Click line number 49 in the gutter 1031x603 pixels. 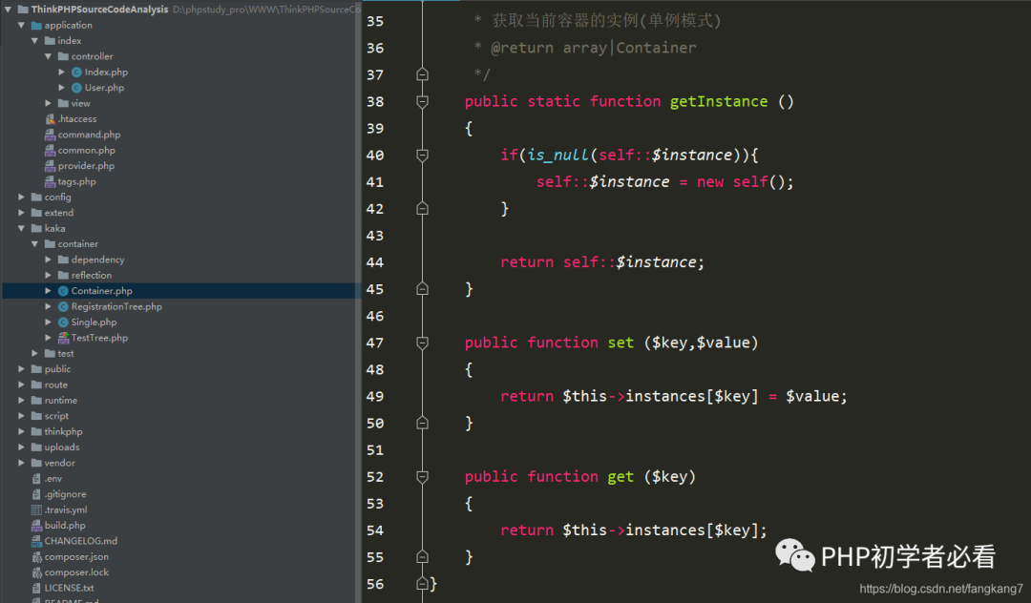(x=375, y=397)
